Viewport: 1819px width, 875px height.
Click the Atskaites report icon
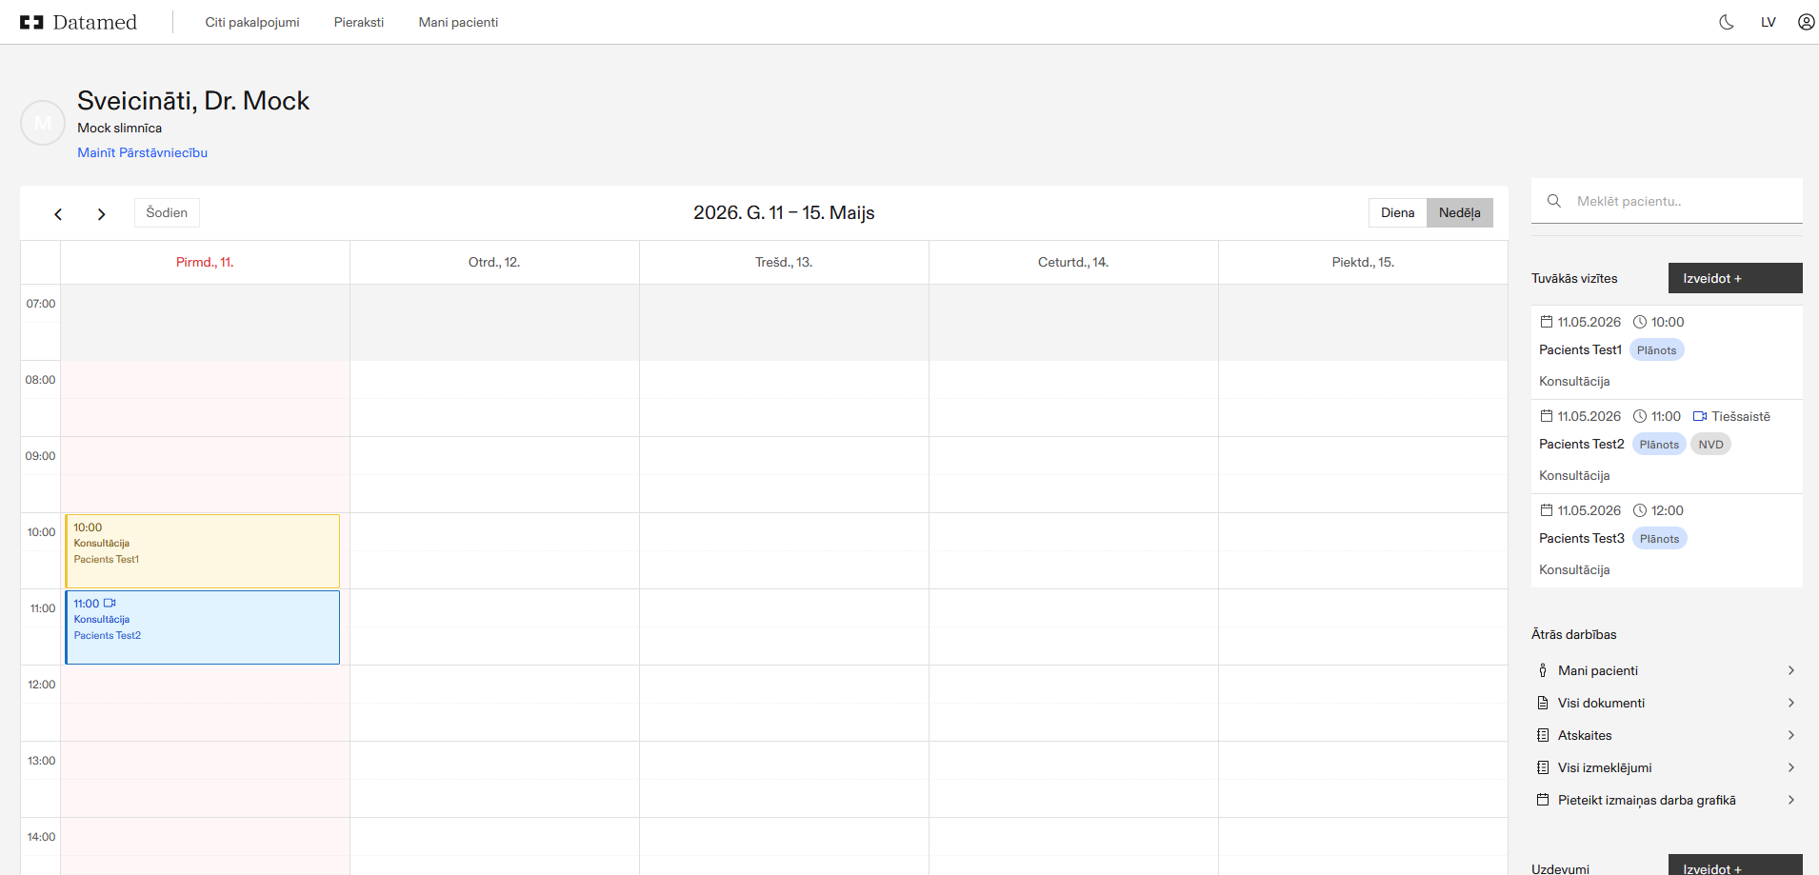pyautogui.click(x=1543, y=735)
